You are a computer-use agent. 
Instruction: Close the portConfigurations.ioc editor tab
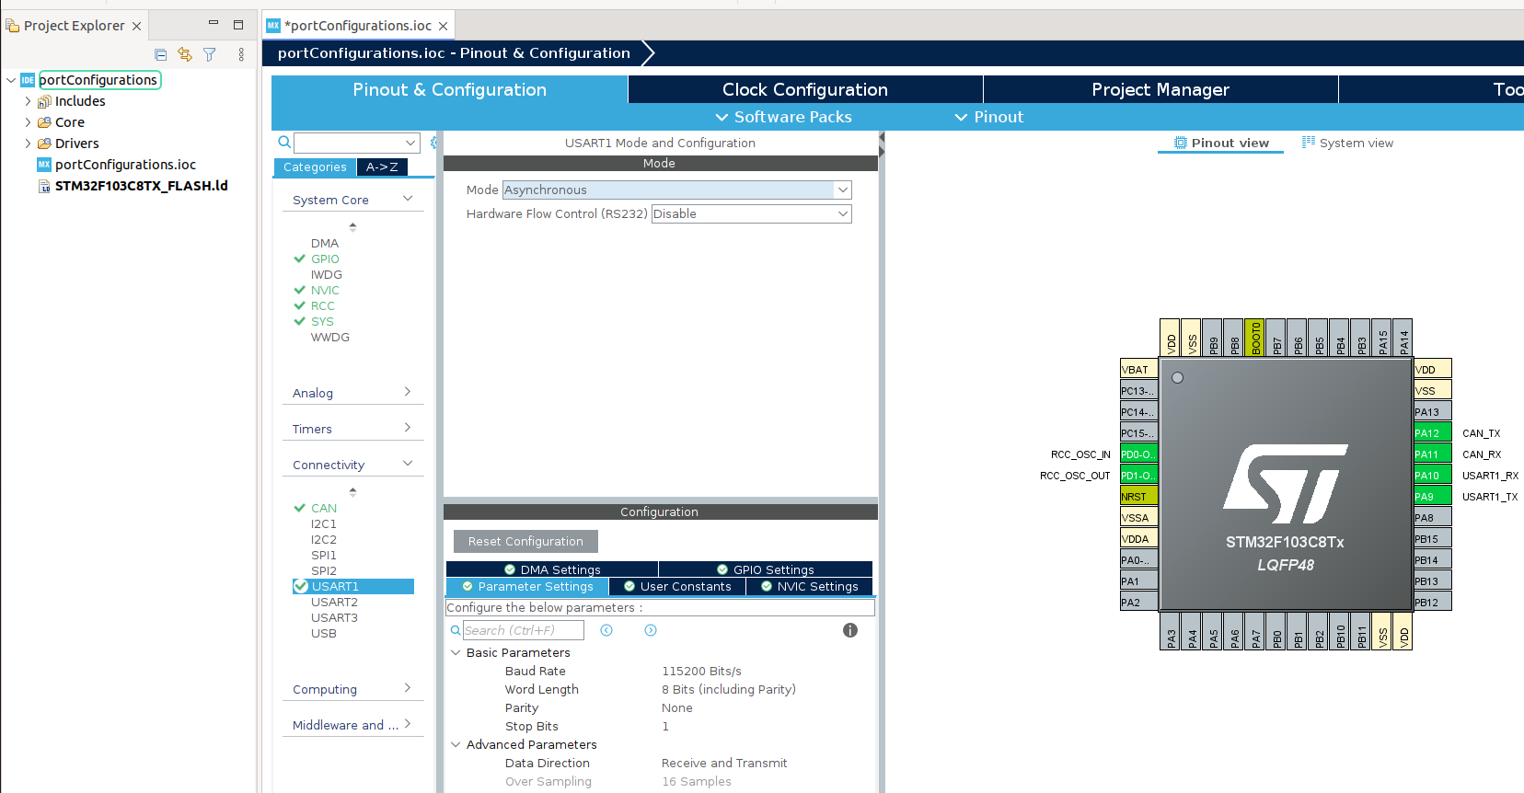(443, 26)
